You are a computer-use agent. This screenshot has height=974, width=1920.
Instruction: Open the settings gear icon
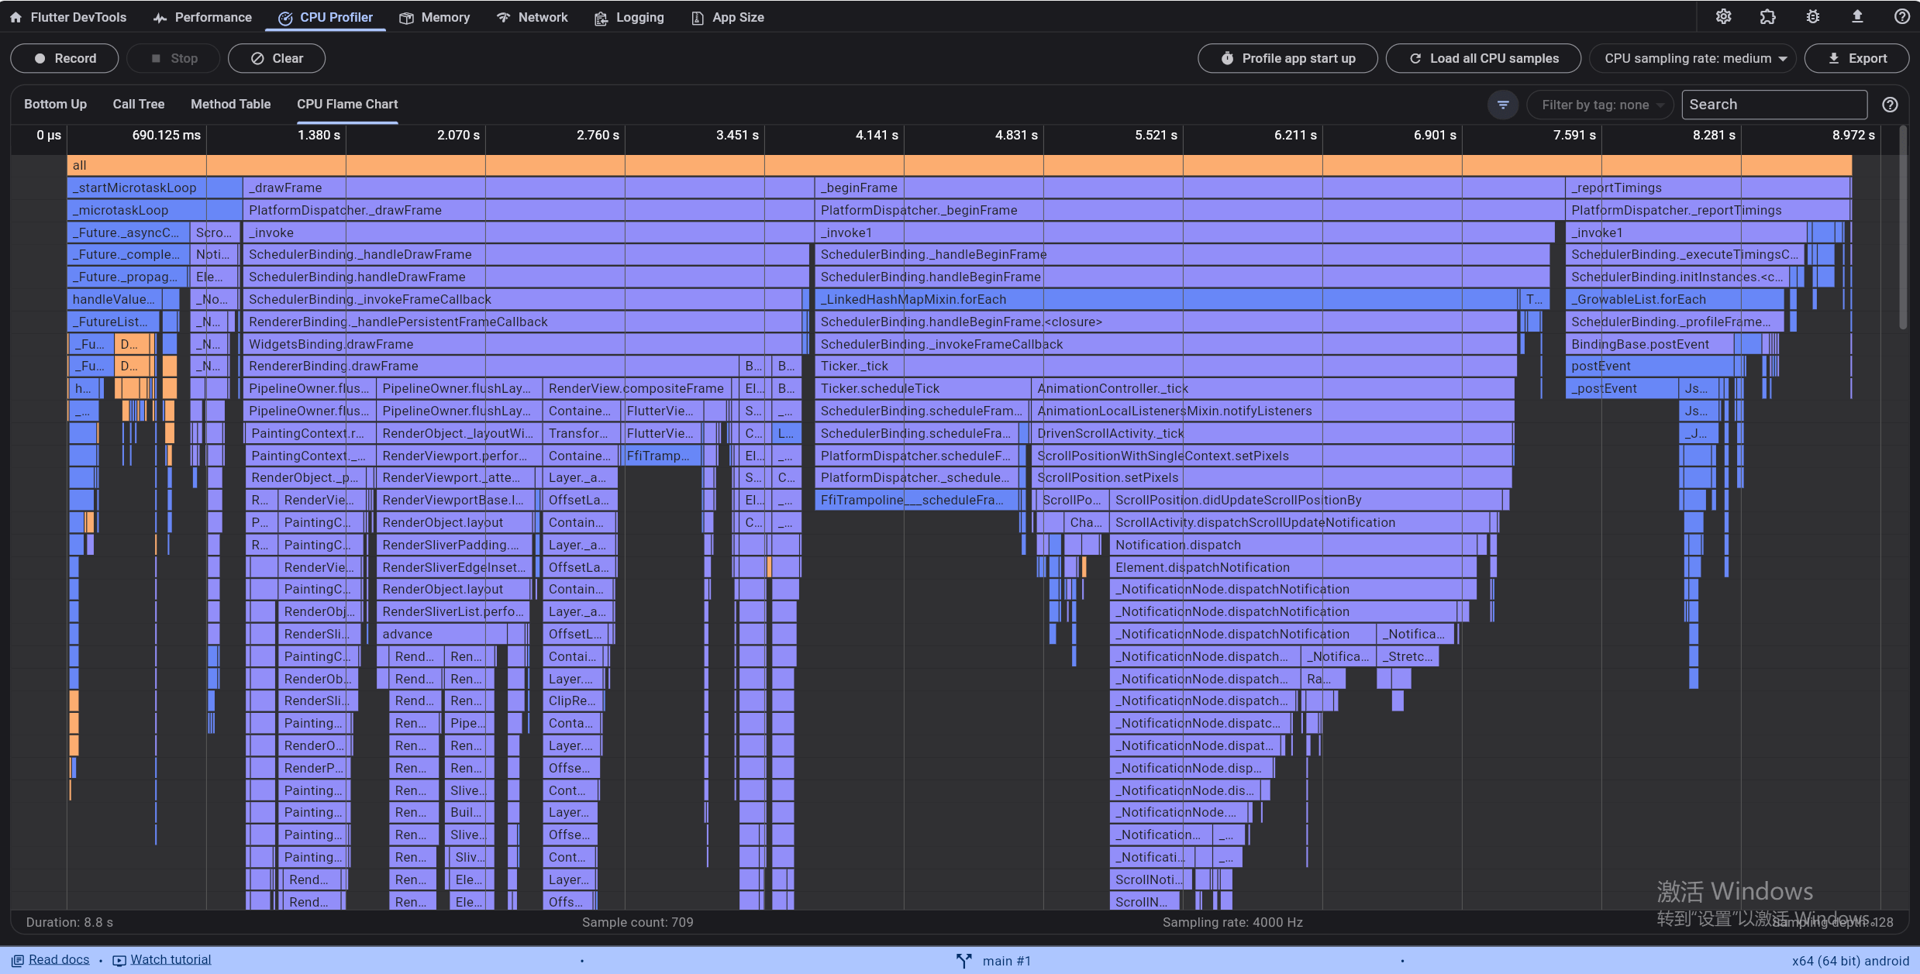[1723, 17]
